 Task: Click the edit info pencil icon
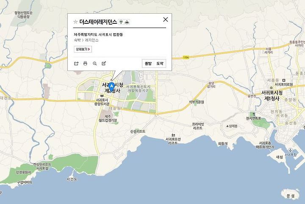tap(104, 63)
